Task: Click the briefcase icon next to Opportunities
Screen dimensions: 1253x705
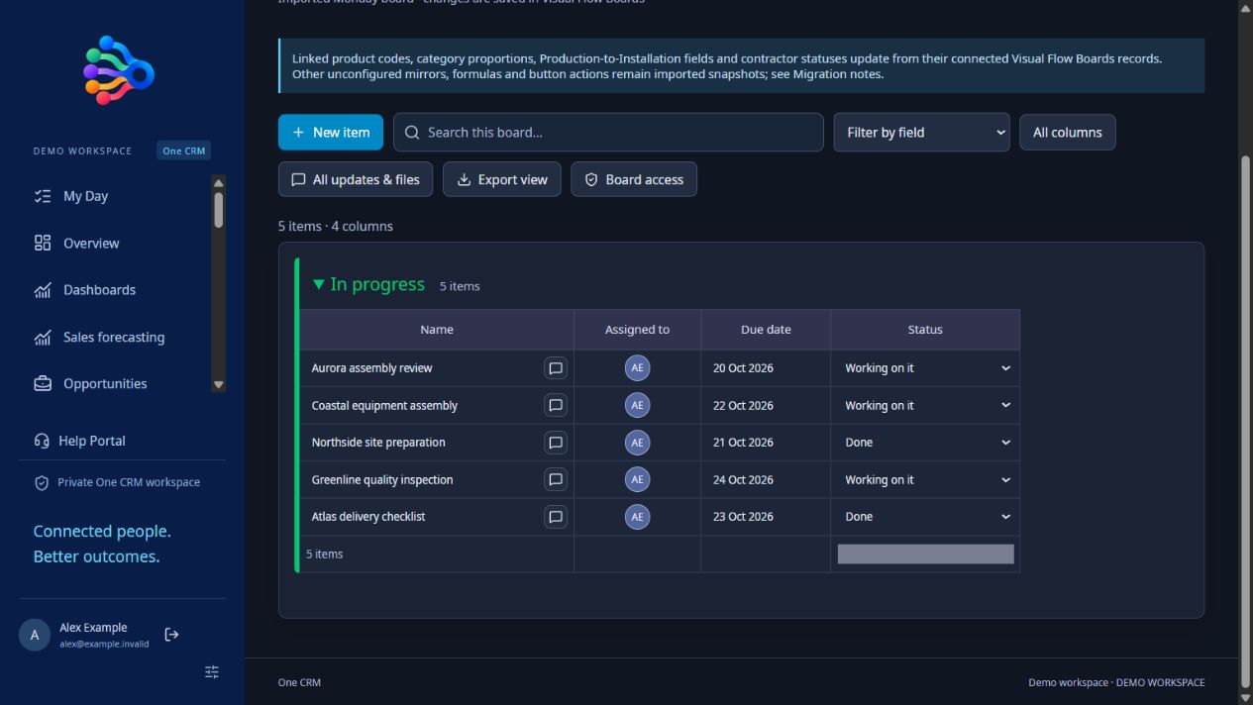Action: [43, 384]
